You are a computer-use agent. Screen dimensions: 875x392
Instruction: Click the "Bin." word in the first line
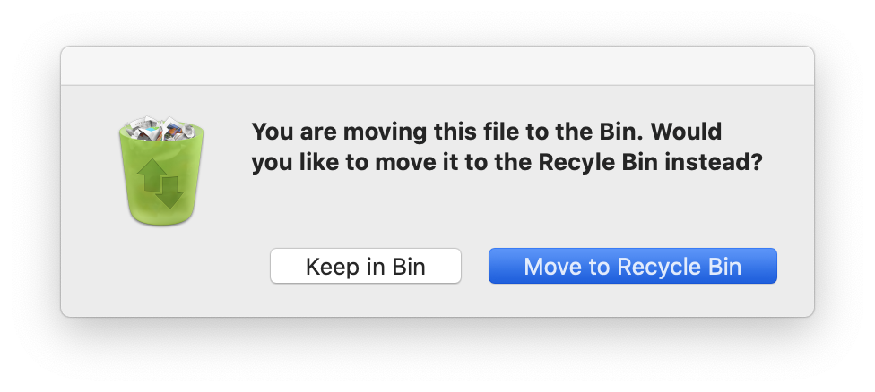pos(621,132)
